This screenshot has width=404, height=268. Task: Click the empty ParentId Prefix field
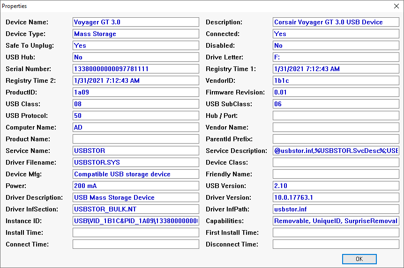tap(336, 139)
